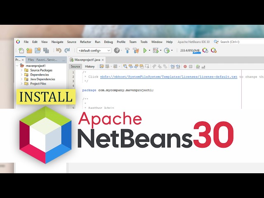Open Profile Project dropdown arrow
The width and height of the screenshot is (264, 198).
click(172, 50)
